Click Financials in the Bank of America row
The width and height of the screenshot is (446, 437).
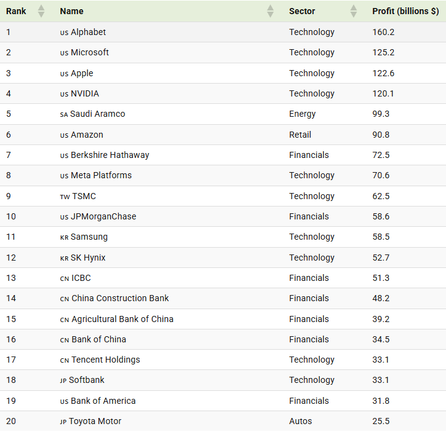tap(309, 401)
